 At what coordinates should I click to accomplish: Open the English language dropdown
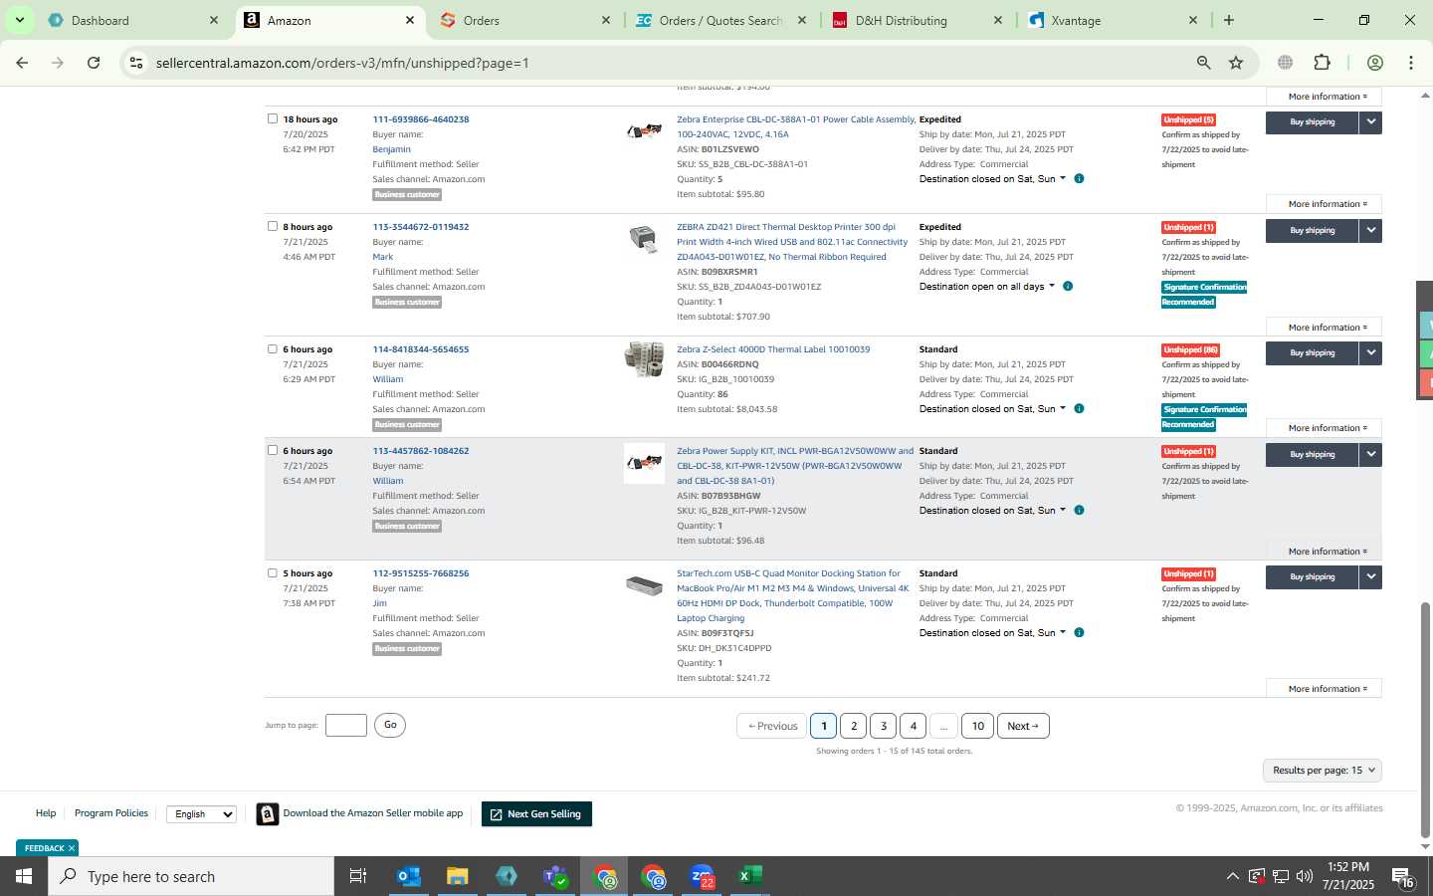click(x=201, y=814)
